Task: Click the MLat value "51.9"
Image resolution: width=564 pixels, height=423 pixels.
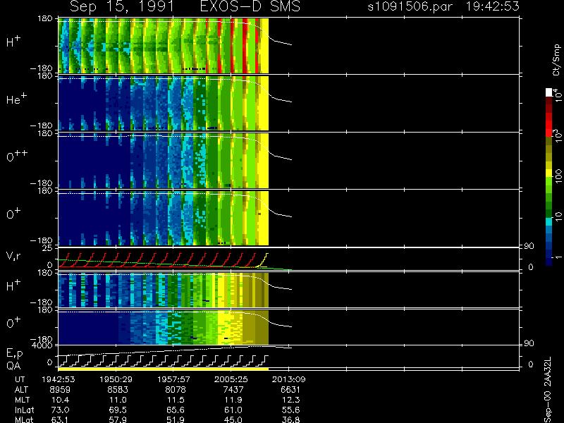Action: click(x=176, y=419)
